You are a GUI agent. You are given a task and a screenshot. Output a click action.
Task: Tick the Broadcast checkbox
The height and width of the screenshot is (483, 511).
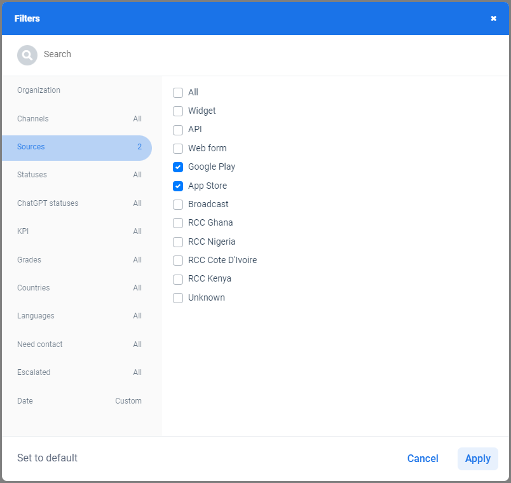(178, 205)
